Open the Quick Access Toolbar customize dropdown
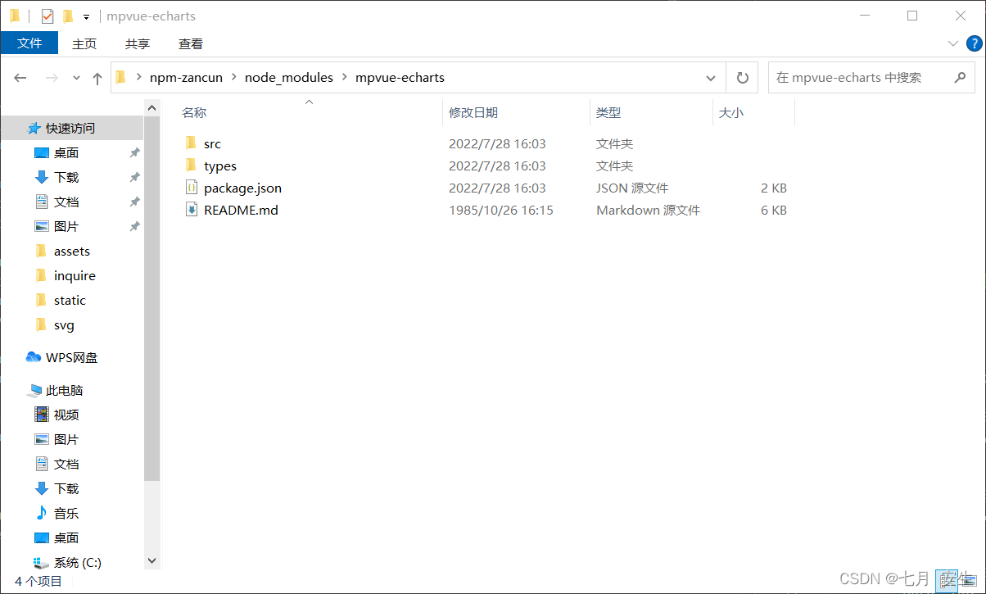This screenshot has width=986, height=594. point(86,16)
